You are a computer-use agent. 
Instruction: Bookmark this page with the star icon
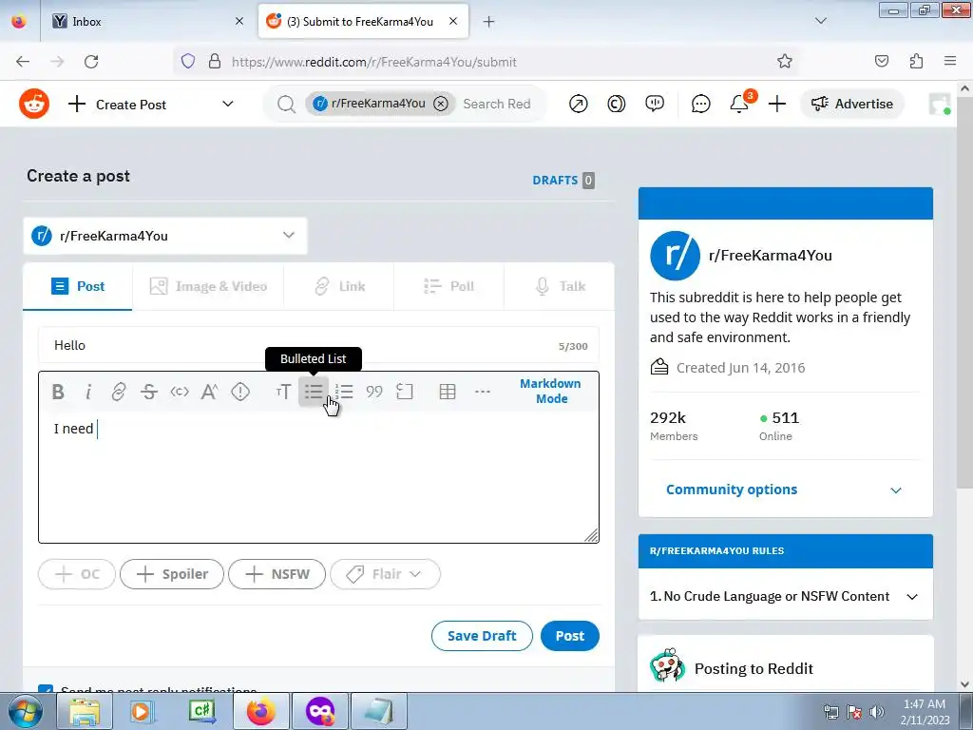click(x=784, y=62)
